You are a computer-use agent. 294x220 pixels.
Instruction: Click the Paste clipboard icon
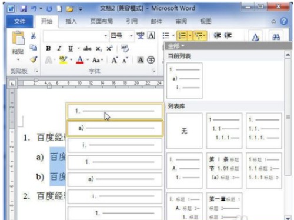point(18,38)
